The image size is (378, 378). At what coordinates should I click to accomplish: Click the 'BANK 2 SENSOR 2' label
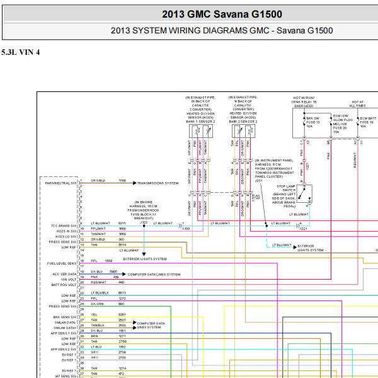pyautogui.click(x=243, y=122)
